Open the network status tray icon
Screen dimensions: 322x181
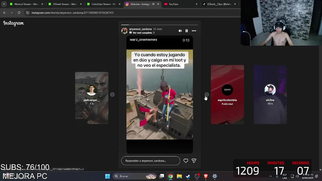point(292,176)
